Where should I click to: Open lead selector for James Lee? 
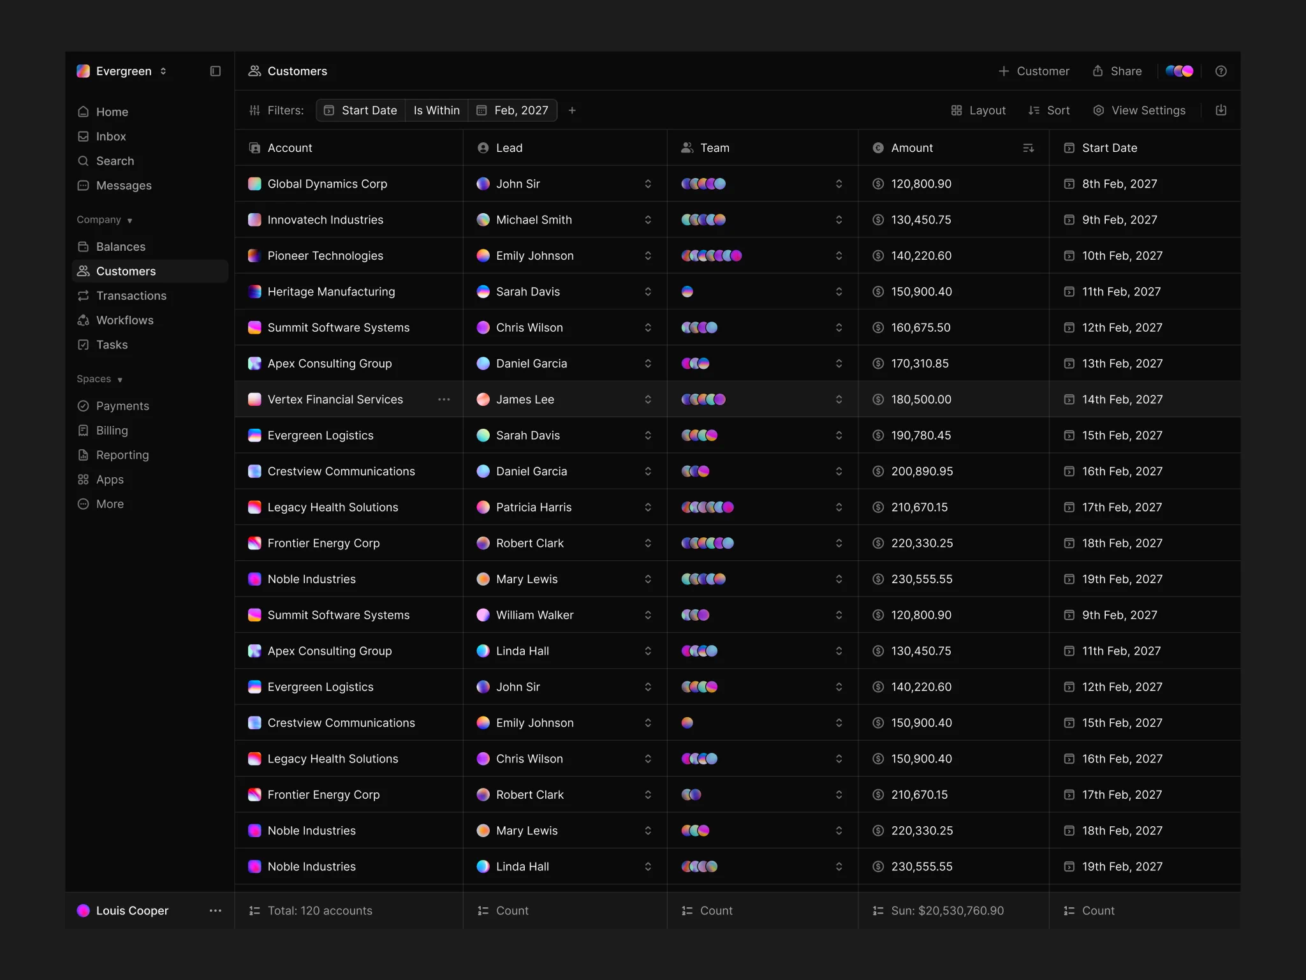click(648, 399)
